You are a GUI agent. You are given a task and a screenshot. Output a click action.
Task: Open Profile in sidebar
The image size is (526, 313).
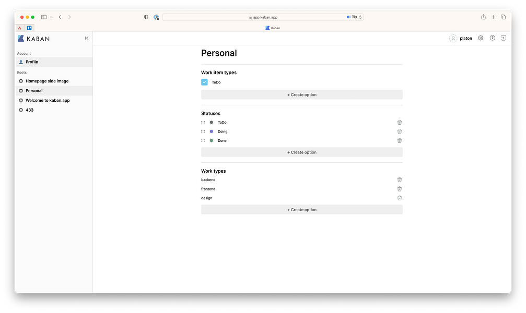54,62
